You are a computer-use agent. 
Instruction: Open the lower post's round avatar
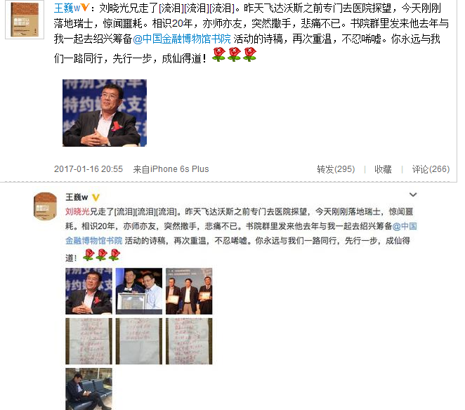[45, 206]
